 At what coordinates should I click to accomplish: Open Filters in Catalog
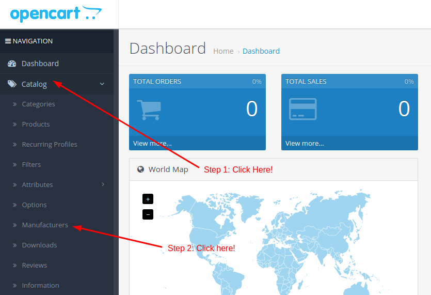coord(31,164)
